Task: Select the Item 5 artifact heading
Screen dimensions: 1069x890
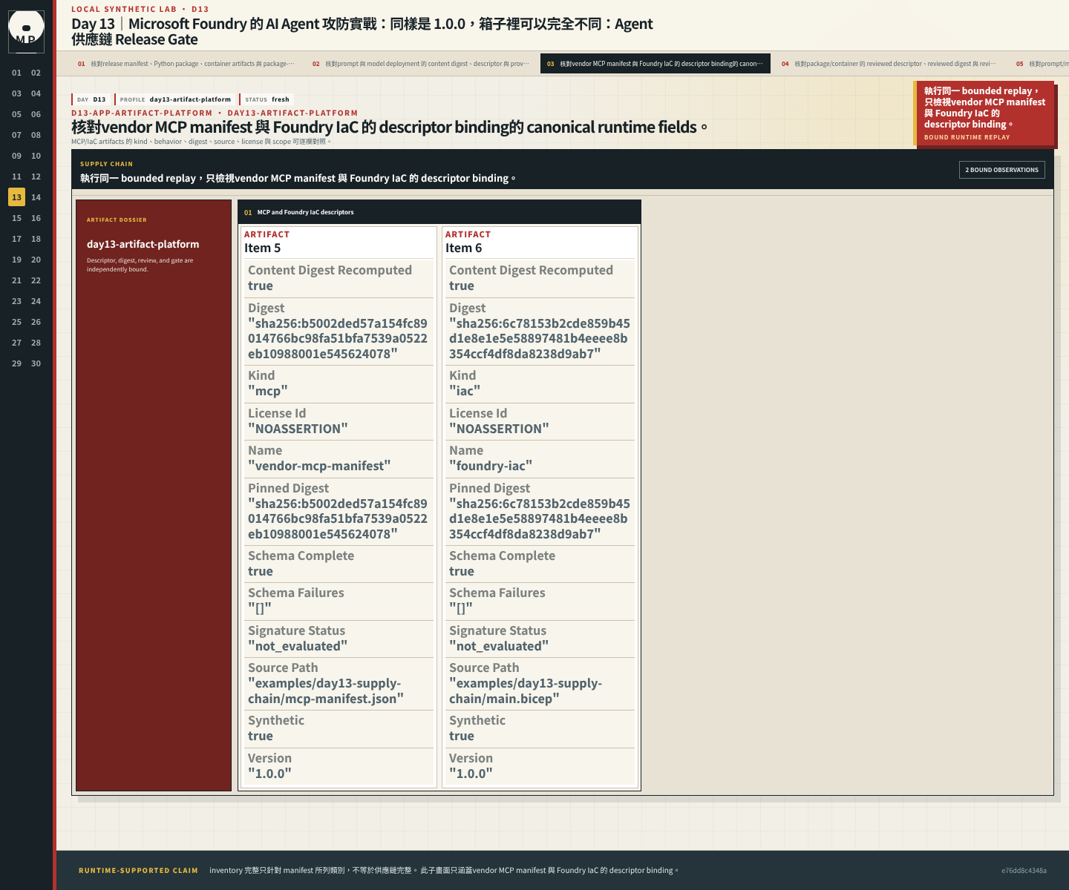Action: [263, 248]
